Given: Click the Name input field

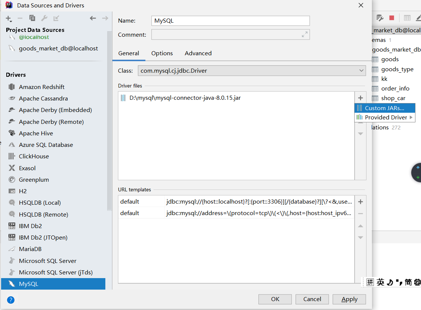Looking at the screenshot, I should click(x=230, y=21).
